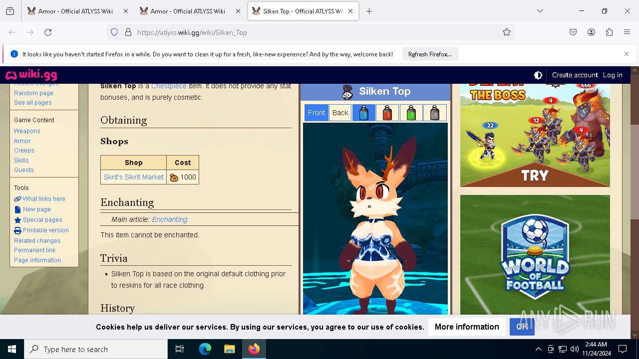This screenshot has width=639, height=359.
Task: Open Skrit's Sikrit Market link
Action: click(x=134, y=177)
